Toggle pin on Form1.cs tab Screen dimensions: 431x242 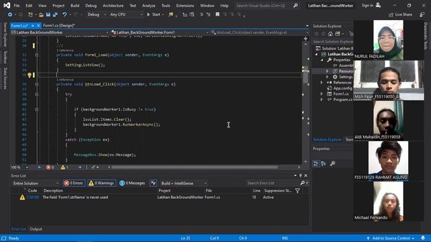[33, 26]
